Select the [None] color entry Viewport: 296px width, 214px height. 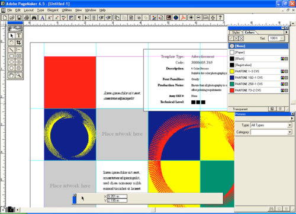pos(259,46)
